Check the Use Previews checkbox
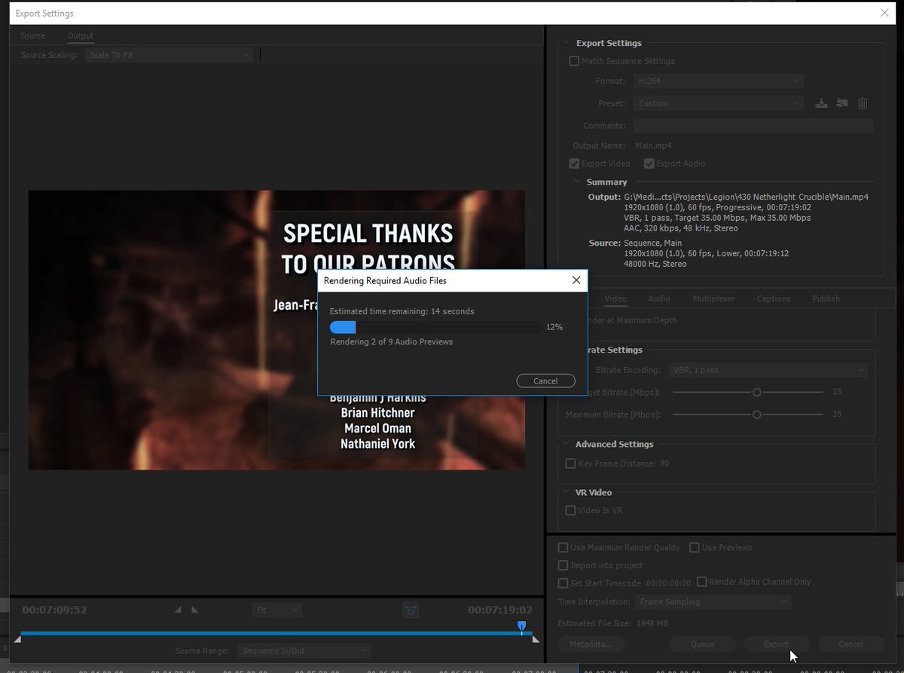 (x=695, y=548)
